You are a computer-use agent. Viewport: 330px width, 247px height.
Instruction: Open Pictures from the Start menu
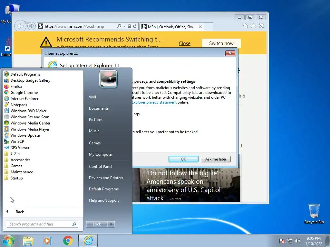(x=95, y=120)
